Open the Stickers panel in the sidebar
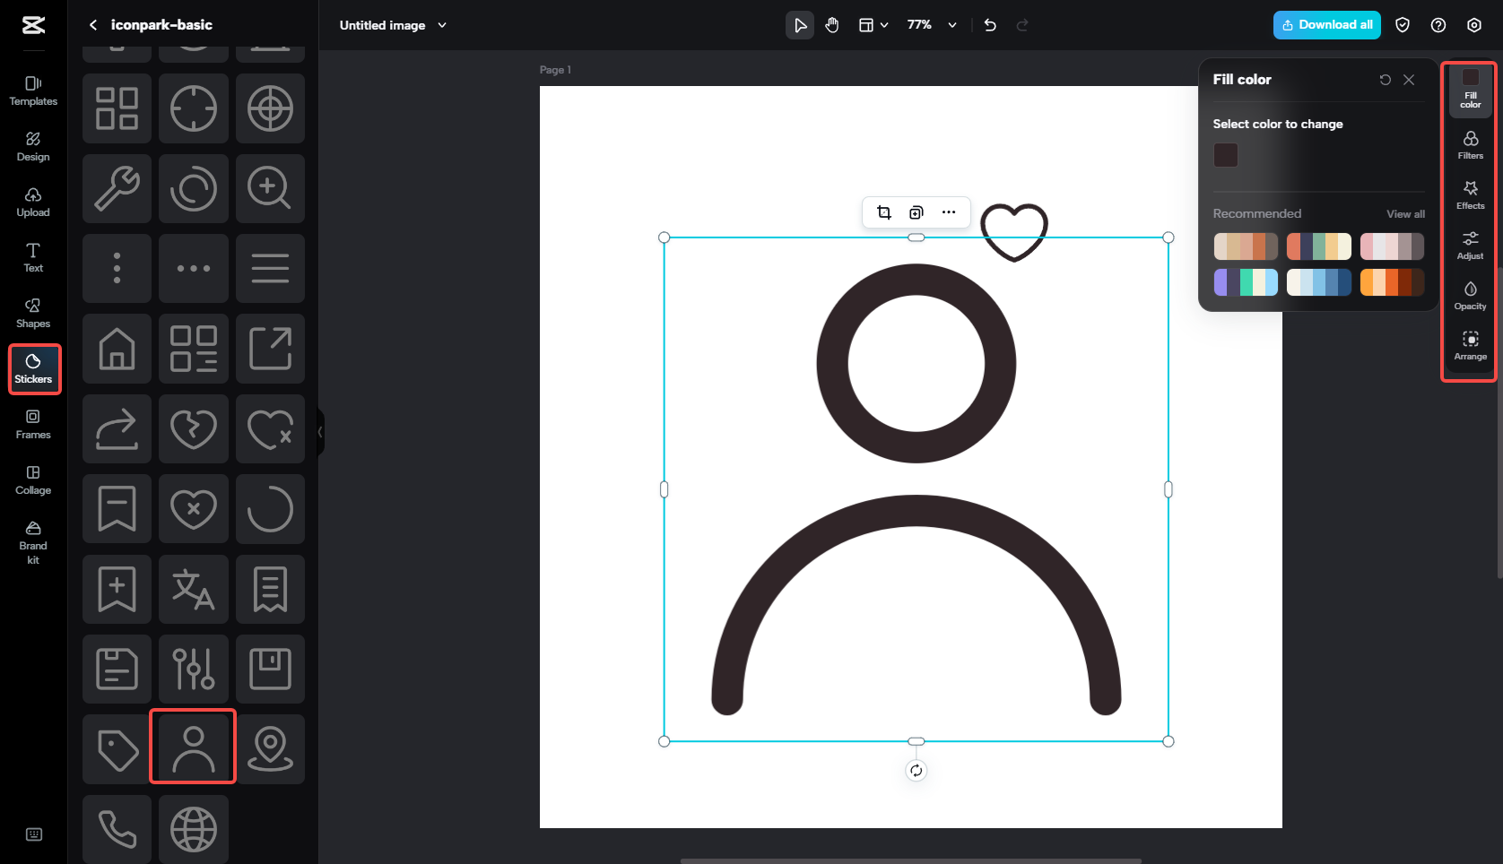Viewport: 1503px width, 864px height. tap(33, 368)
